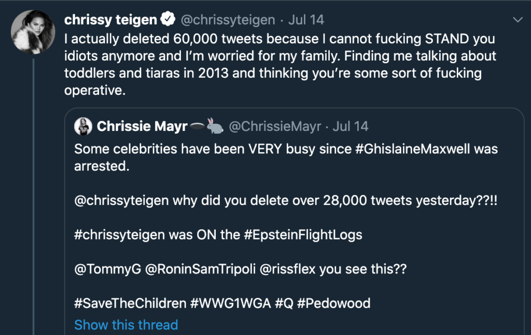The height and width of the screenshot is (335, 531).
Task: Click the Show this thread link
Action: coord(126,325)
